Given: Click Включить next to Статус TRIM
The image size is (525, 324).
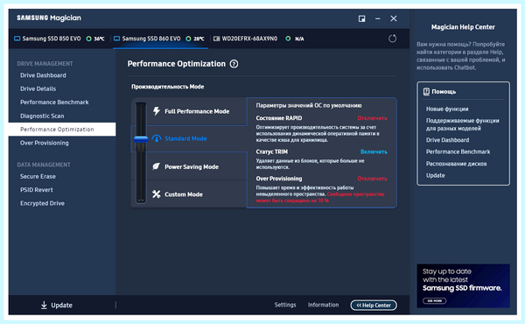Looking at the screenshot, I should pyautogui.click(x=374, y=151).
